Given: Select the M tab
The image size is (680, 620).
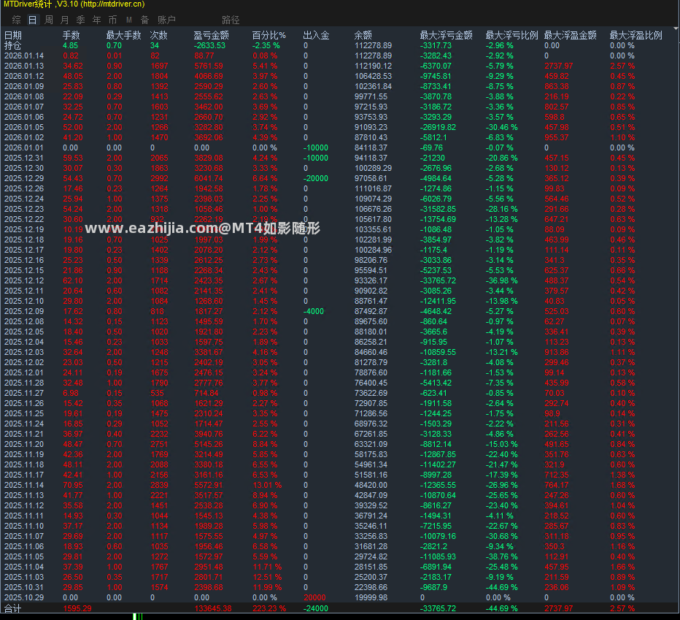Looking at the screenshot, I should click(x=129, y=20).
